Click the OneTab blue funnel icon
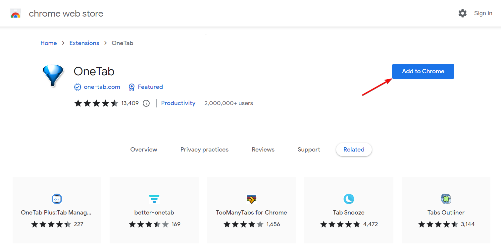The width and height of the screenshot is (501, 251). [x=53, y=76]
